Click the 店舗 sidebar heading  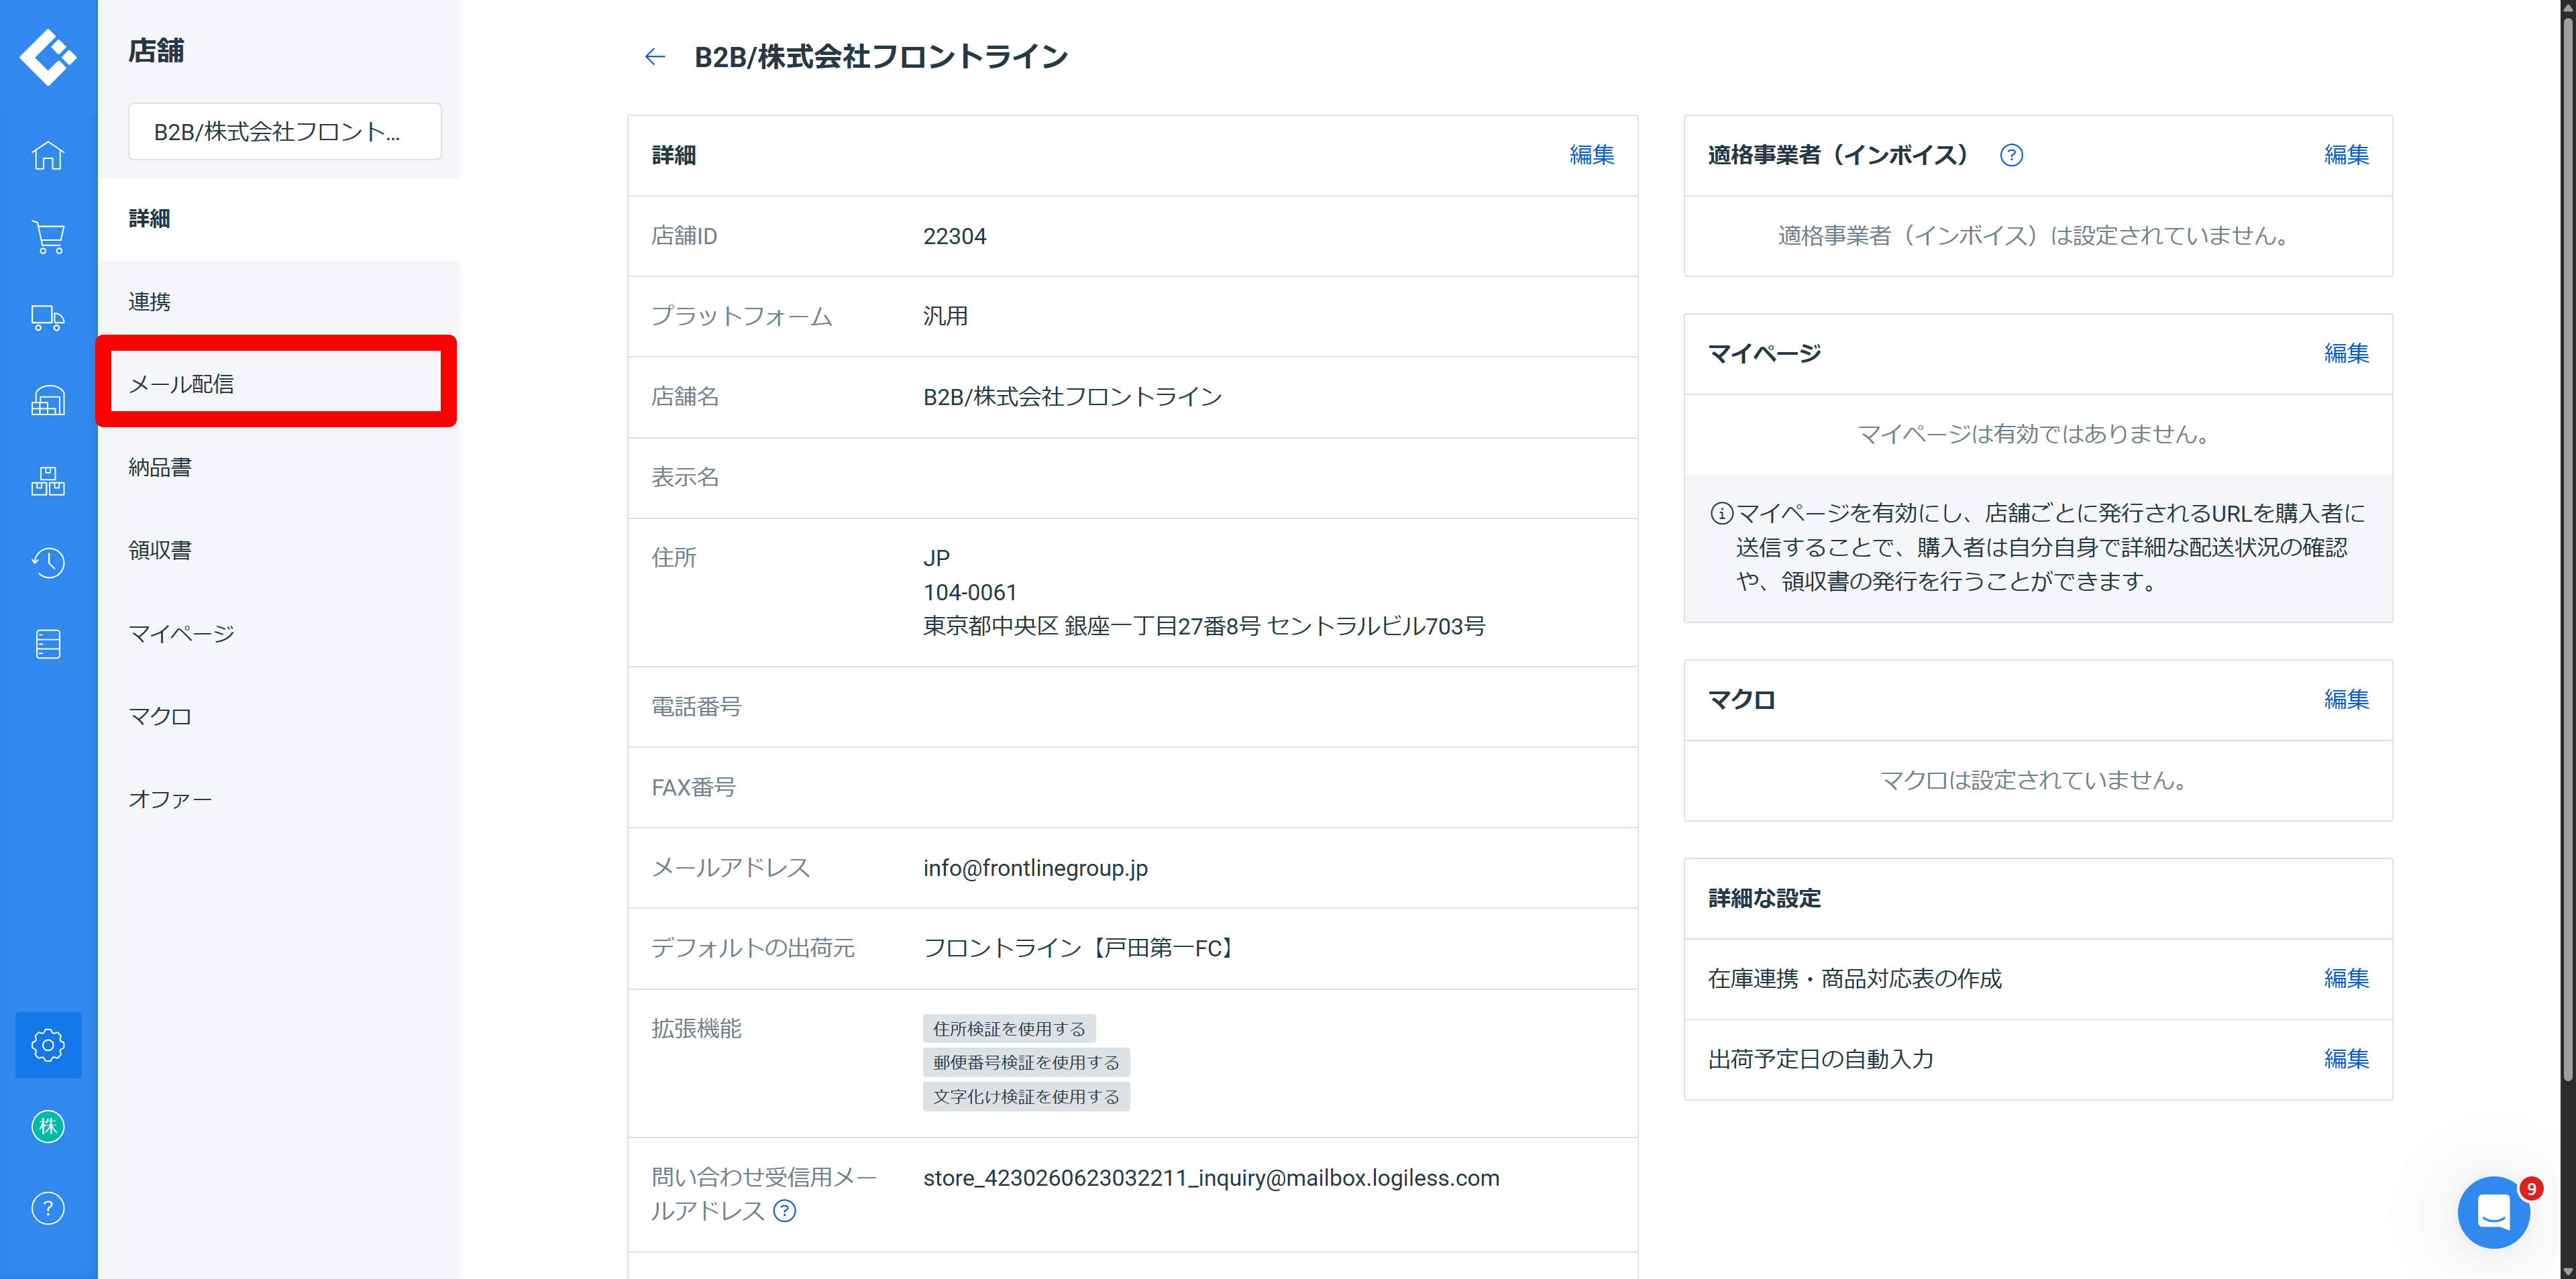pyautogui.click(x=156, y=51)
